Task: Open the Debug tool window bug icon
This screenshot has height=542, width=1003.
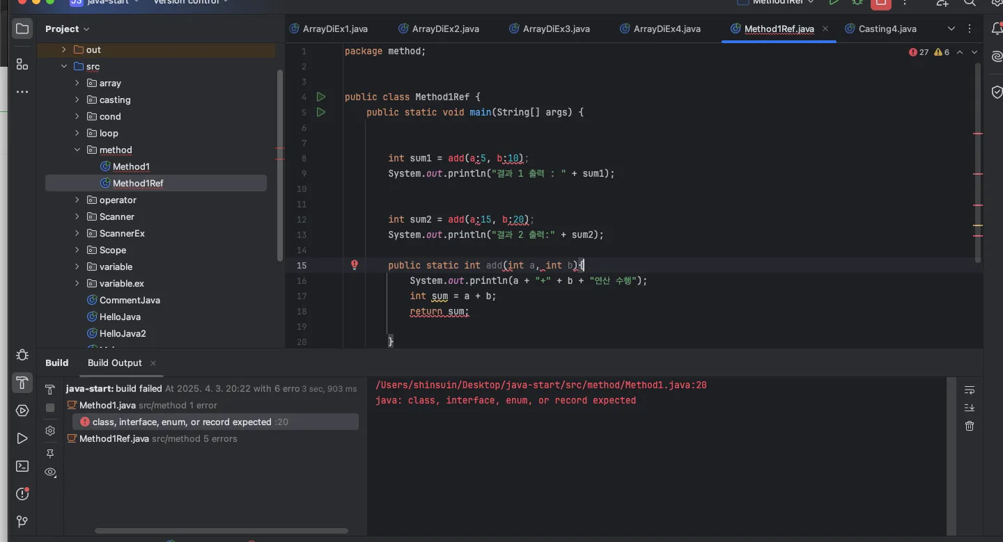Action: (x=22, y=355)
